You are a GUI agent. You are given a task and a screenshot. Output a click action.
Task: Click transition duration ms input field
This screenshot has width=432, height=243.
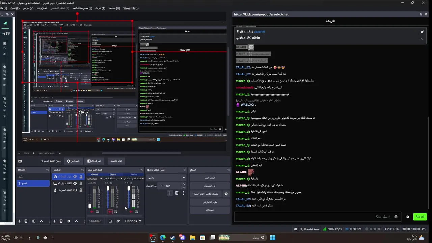[x=170, y=186]
